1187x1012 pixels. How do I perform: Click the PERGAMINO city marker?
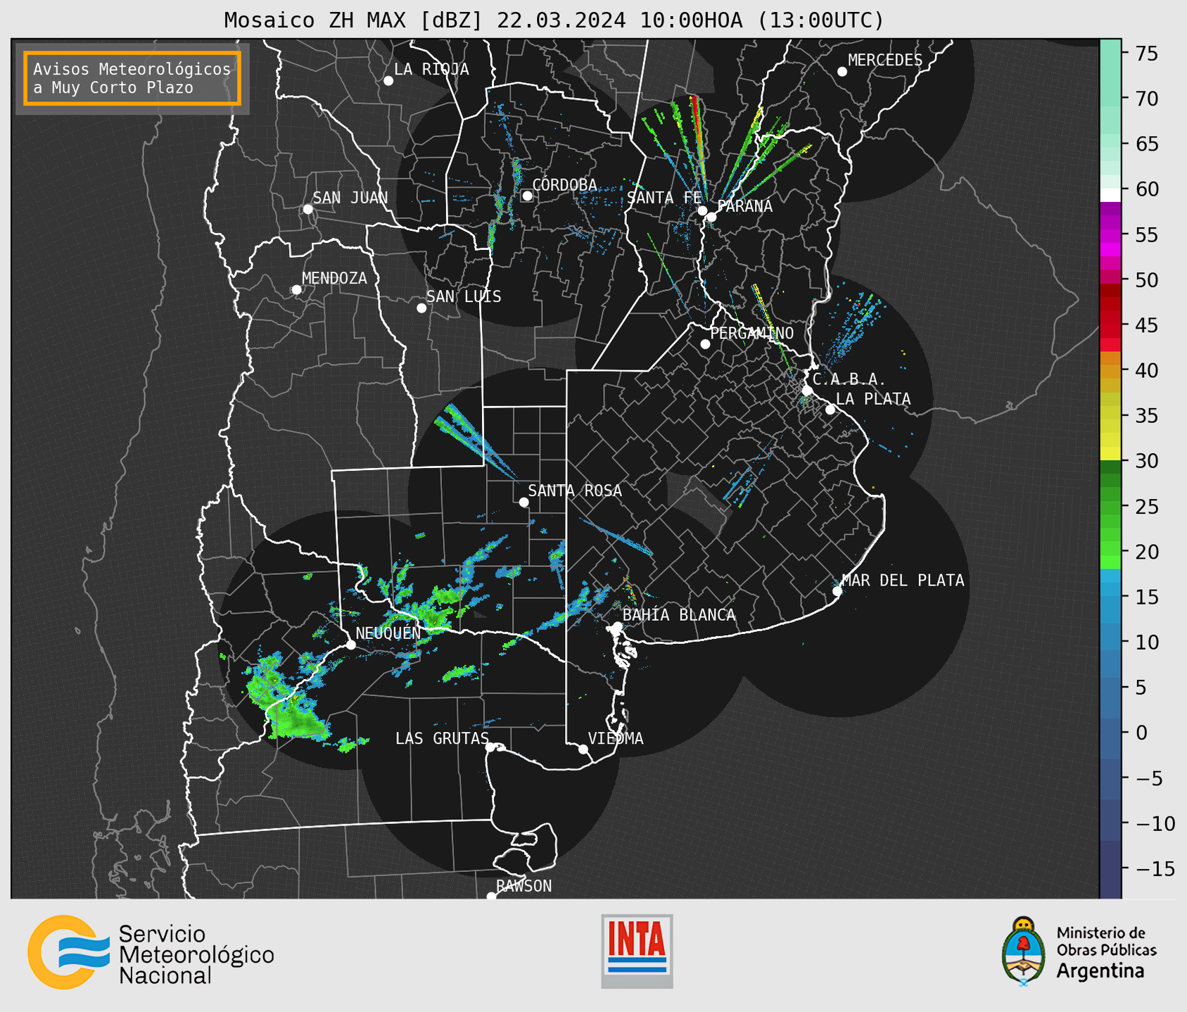705,344
